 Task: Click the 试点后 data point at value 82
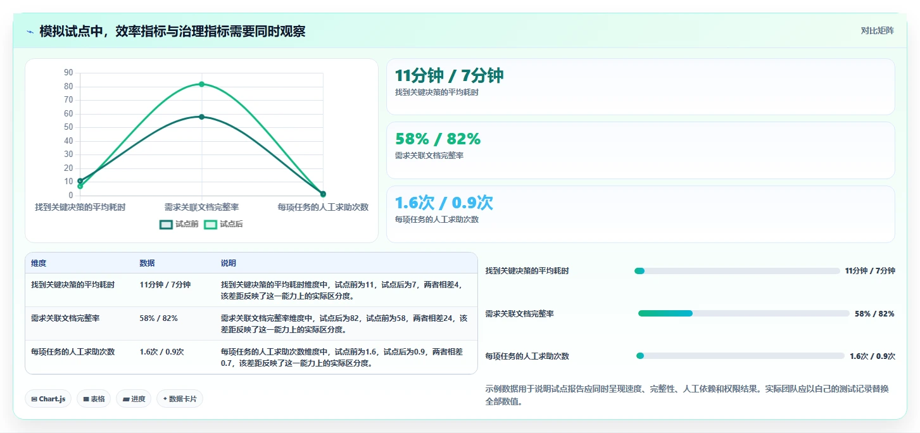pyautogui.click(x=201, y=84)
